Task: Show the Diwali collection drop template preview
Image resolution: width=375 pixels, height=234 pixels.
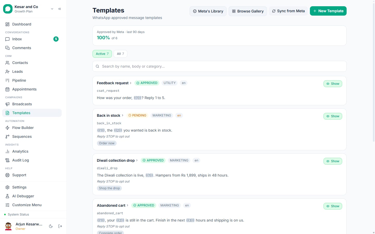Action: 333,161
